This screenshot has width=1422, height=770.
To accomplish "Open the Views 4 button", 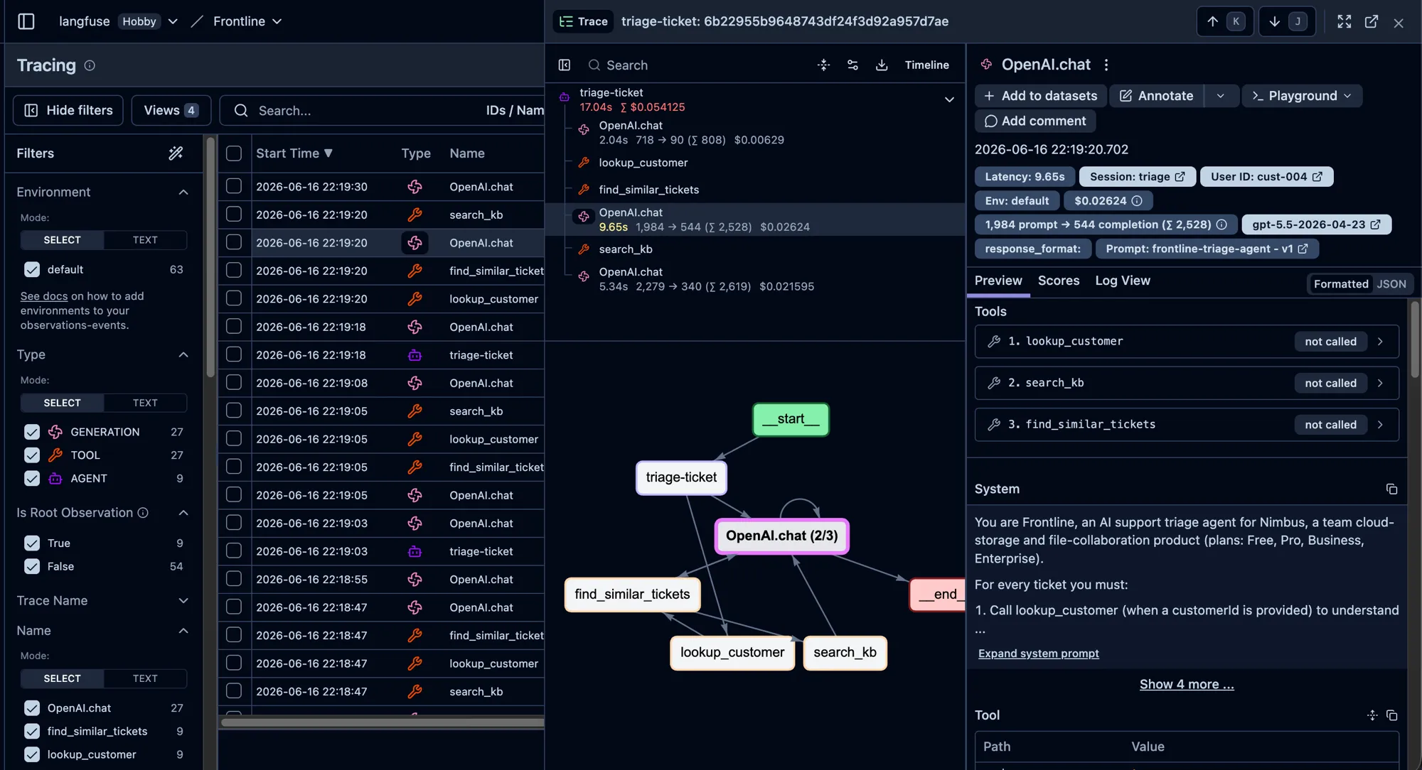I will tap(171, 110).
